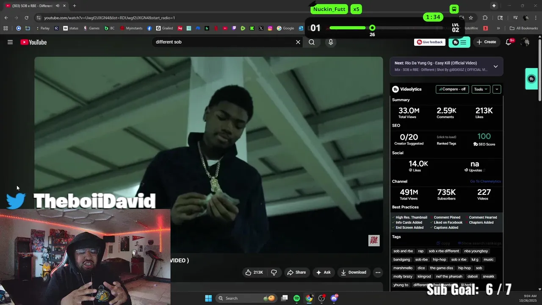Open Chrome media controls icon
Screen dimensions: 542x305
click(x=515, y=18)
